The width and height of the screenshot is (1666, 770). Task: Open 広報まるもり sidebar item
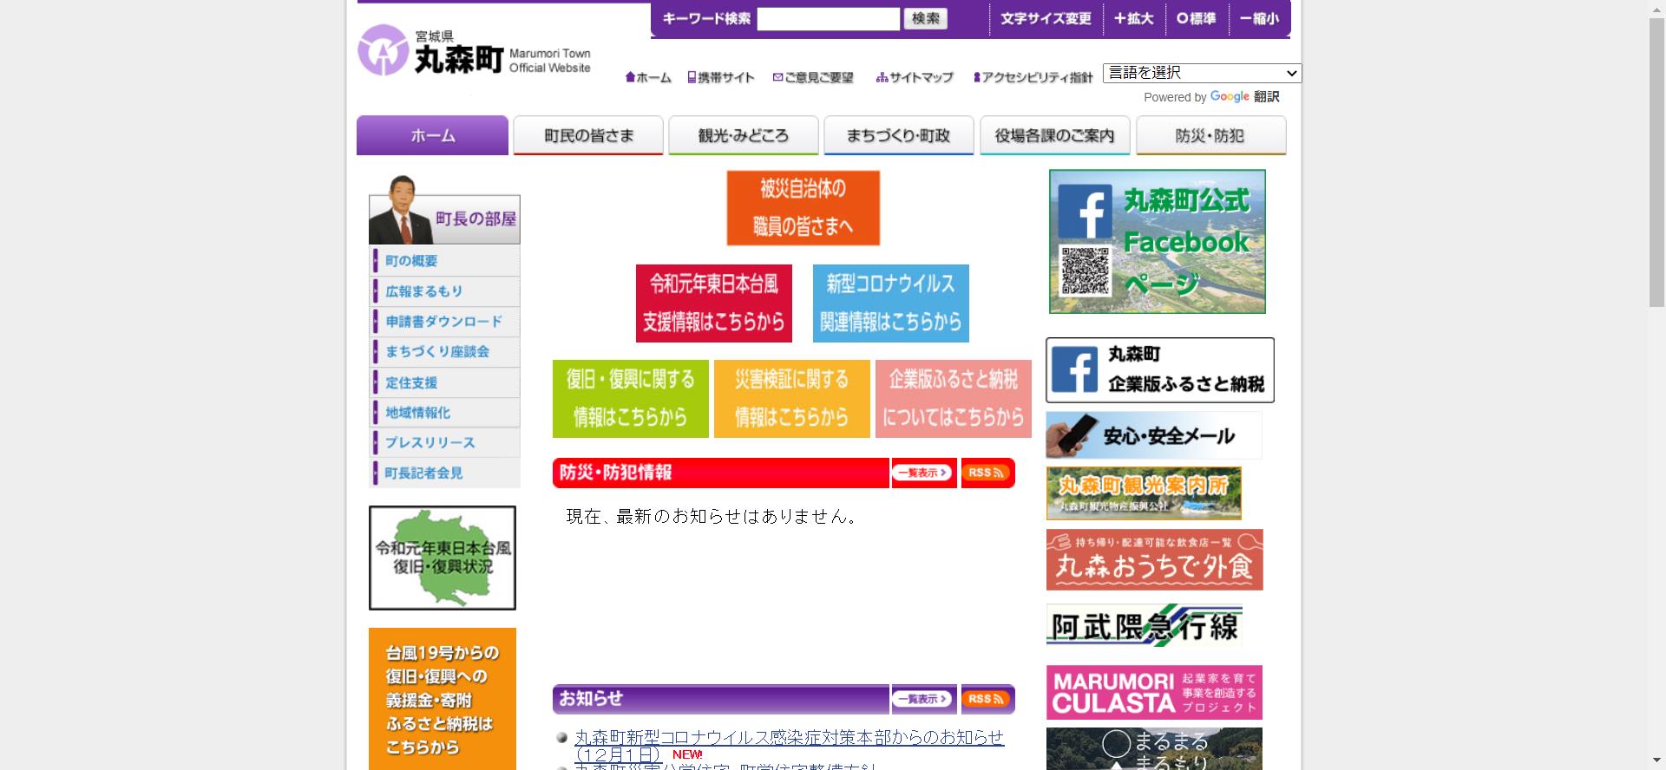[x=445, y=291]
